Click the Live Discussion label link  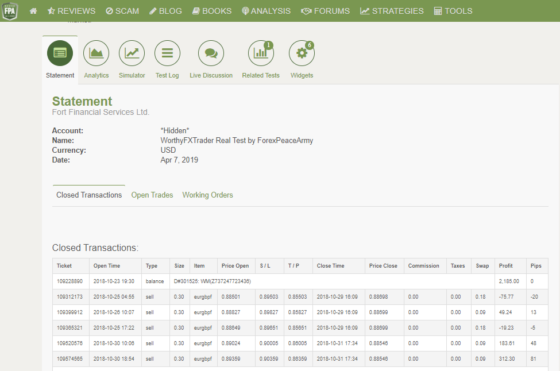[211, 75]
